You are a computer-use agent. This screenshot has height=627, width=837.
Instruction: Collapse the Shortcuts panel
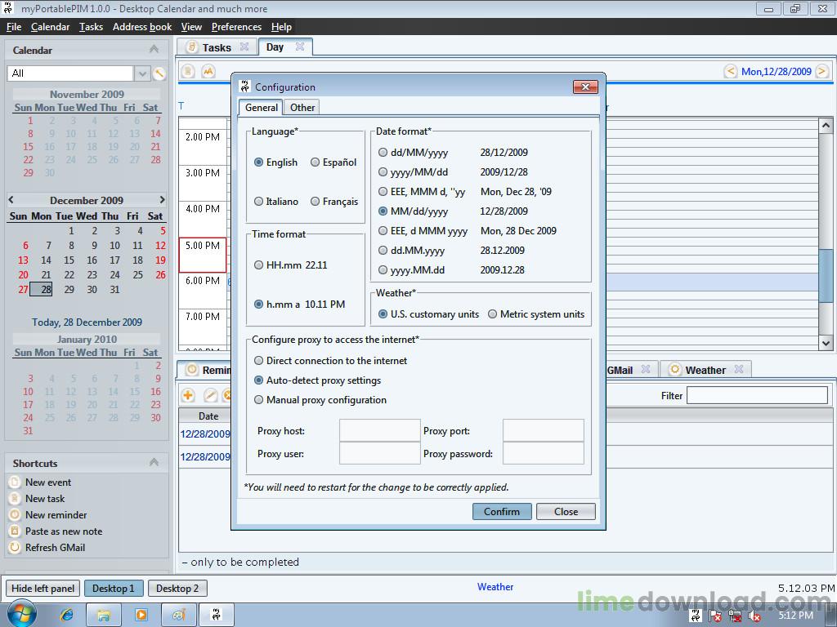(x=154, y=463)
